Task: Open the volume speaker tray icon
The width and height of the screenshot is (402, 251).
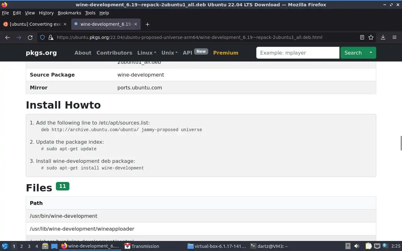Action: point(357,246)
